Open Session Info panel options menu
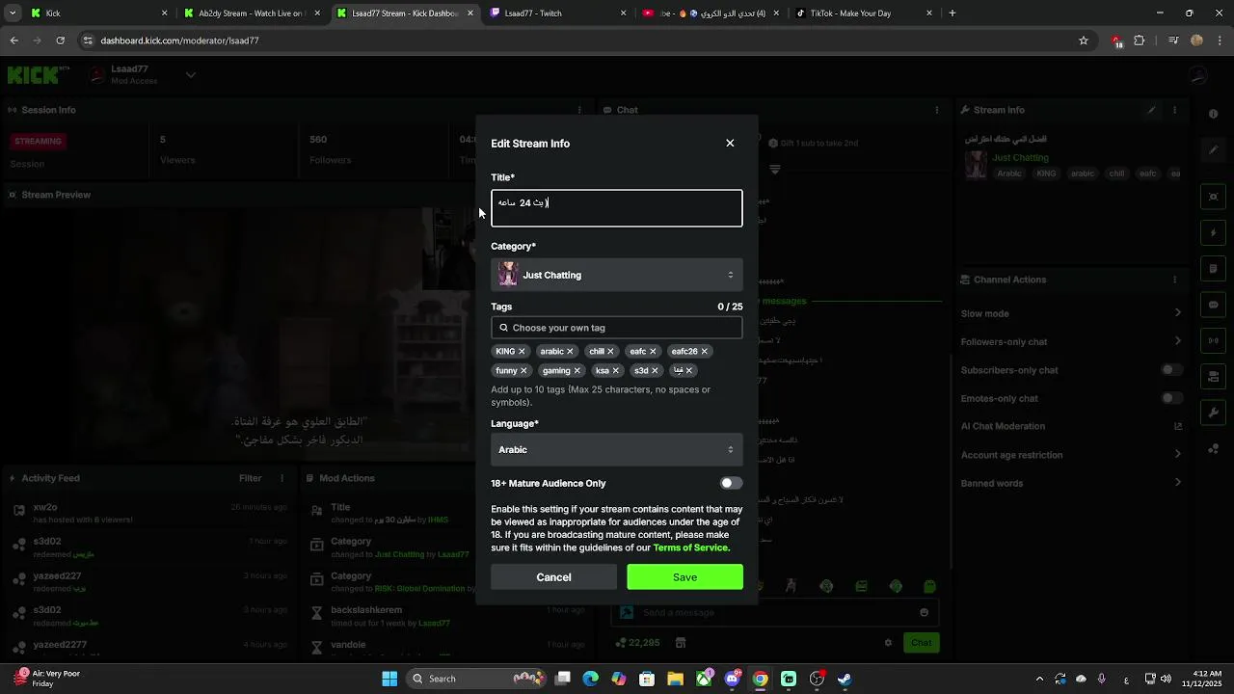The width and height of the screenshot is (1234, 694). 581,110
